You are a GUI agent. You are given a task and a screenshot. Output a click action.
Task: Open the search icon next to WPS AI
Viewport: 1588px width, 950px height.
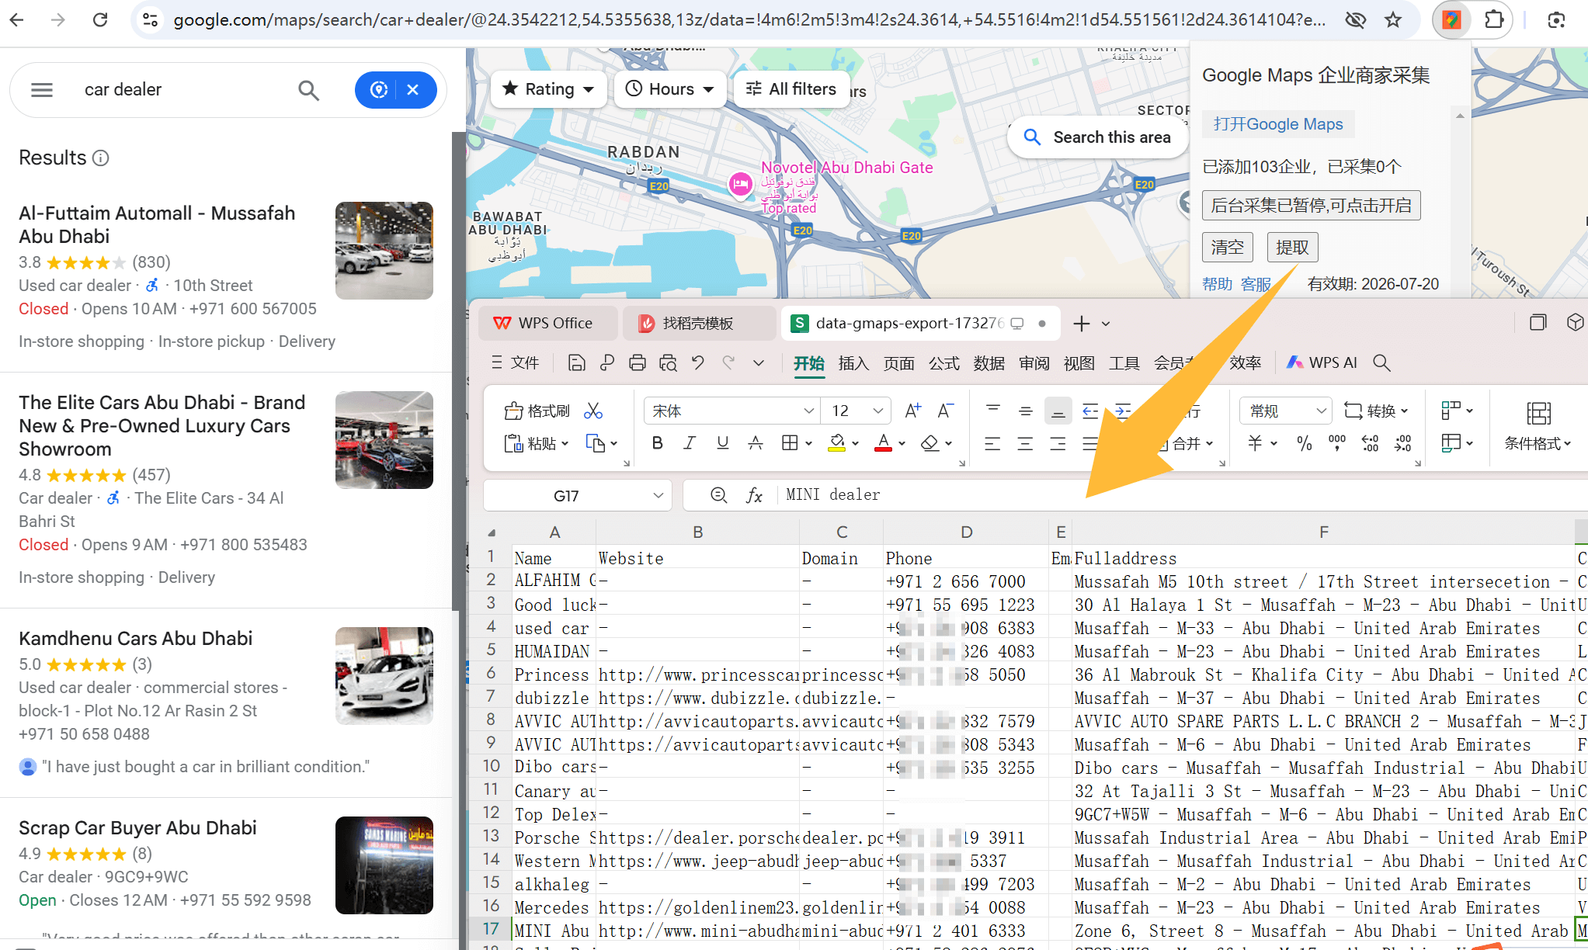coord(1381,363)
